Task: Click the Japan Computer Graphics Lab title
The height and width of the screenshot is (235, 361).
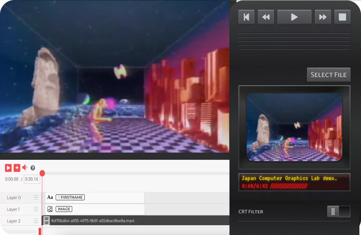Action: pos(289,178)
